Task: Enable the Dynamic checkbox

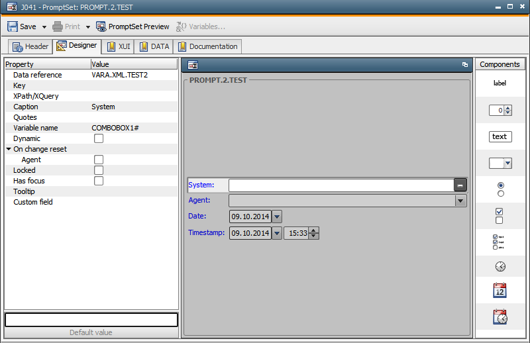Action: pyautogui.click(x=99, y=138)
